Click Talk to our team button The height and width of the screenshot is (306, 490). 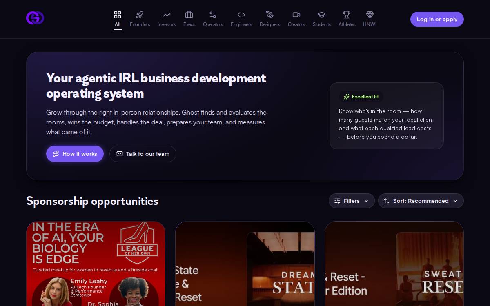click(x=143, y=154)
